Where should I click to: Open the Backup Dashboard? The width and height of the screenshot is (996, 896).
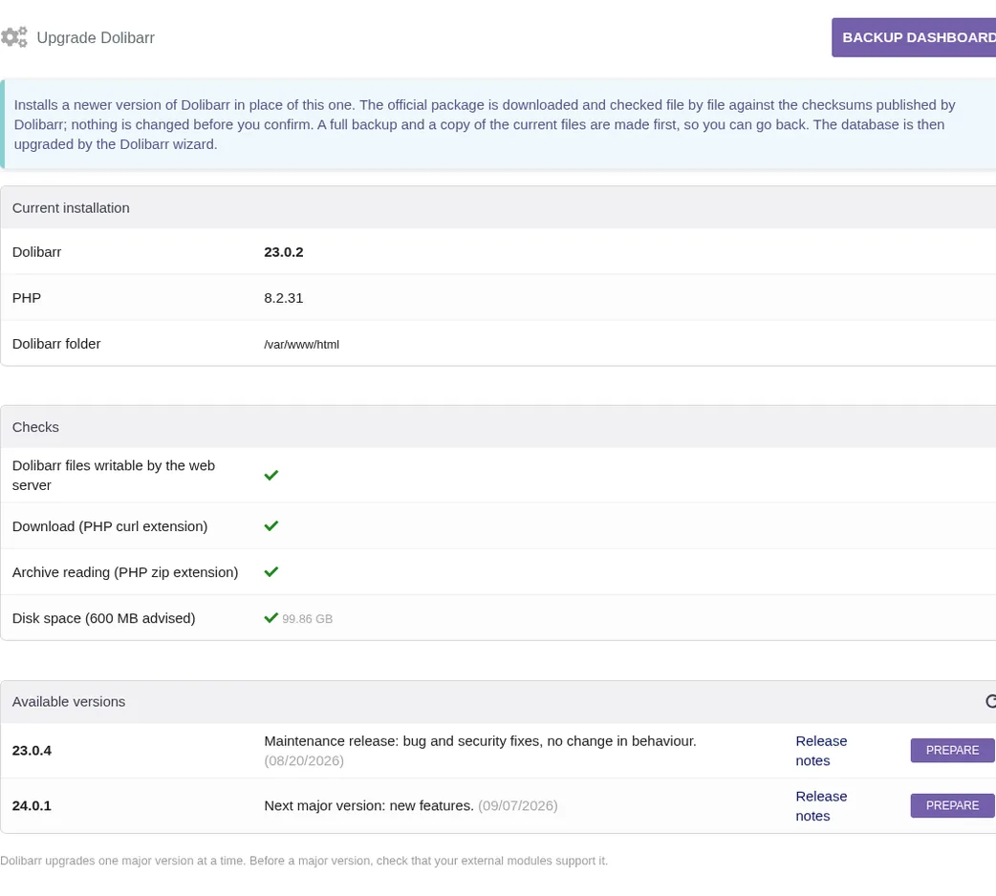[x=914, y=37]
